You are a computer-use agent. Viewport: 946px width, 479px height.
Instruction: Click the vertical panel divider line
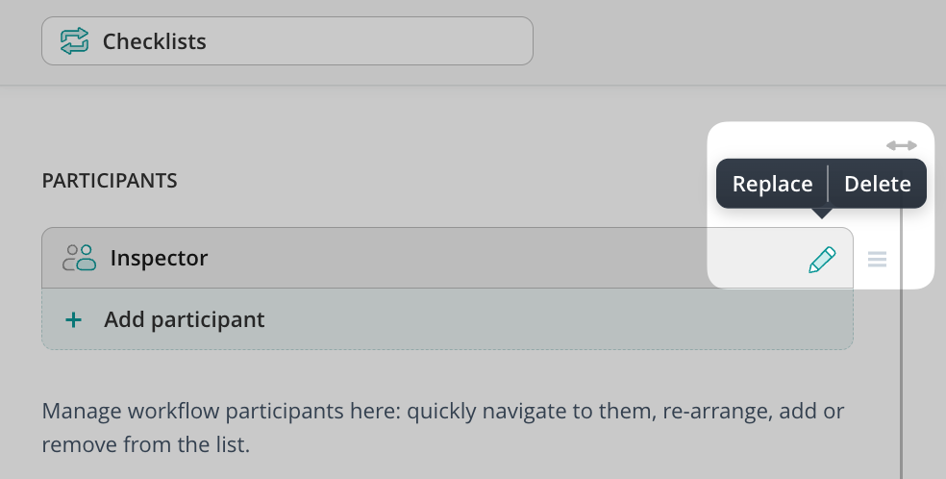901,385
